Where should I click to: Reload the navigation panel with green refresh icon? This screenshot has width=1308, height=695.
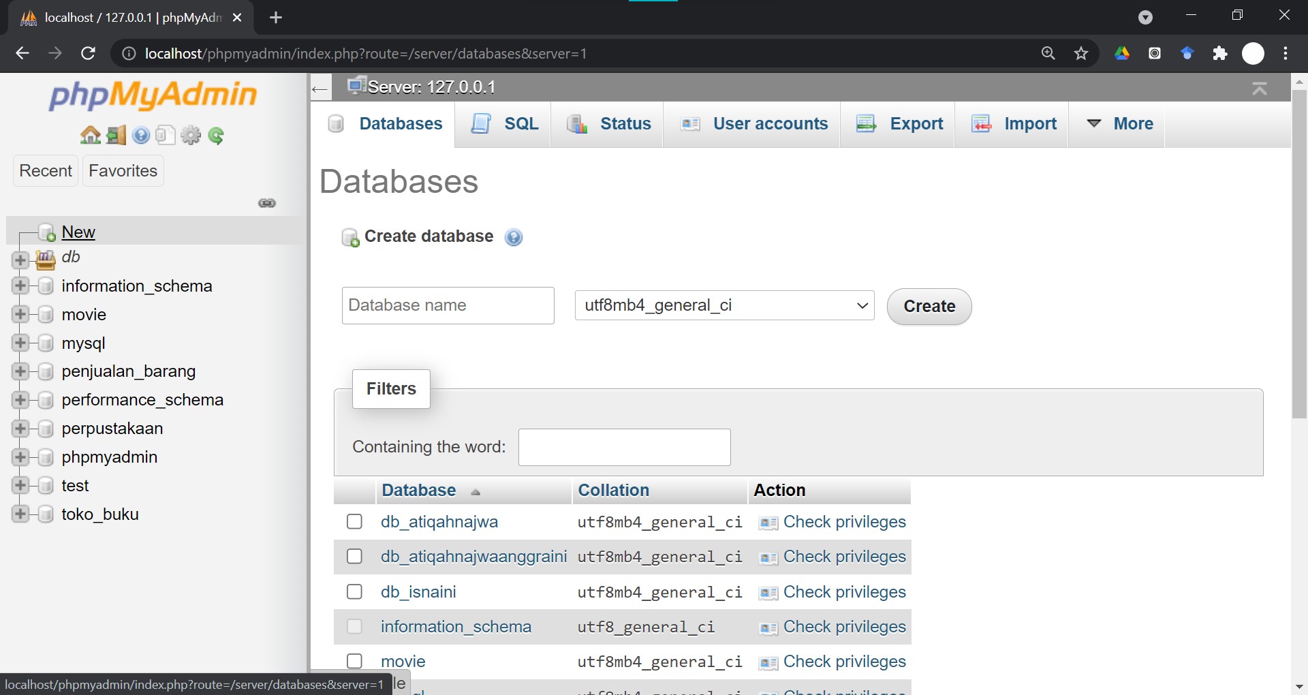point(216,136)
